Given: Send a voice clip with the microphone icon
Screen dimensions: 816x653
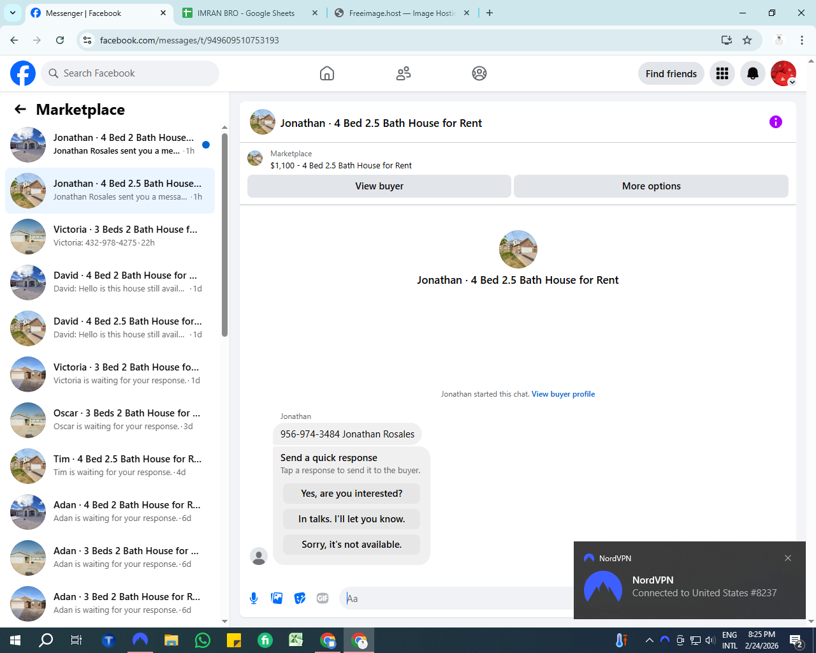Looking at the screenshot, I should coord(254,598).
